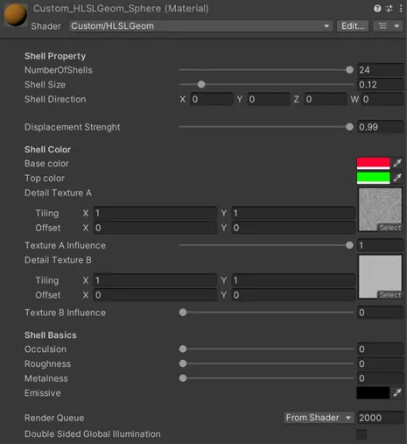
Task: Click the NumberOfShells value field
Action: click(380, 70)
